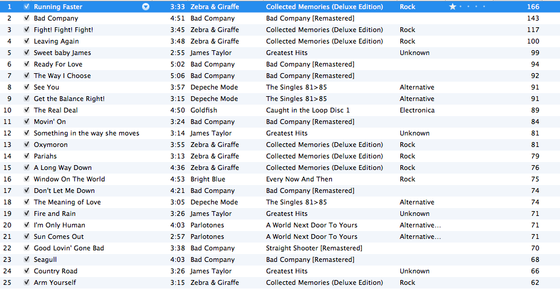Image resolution: width=560 pixels, height=300 pixels.
Task: Uncheck the Movin' On checkbox
Action: pos(27,122)
